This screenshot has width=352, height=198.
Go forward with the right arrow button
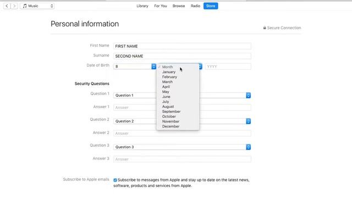click(x=14, y=6)
